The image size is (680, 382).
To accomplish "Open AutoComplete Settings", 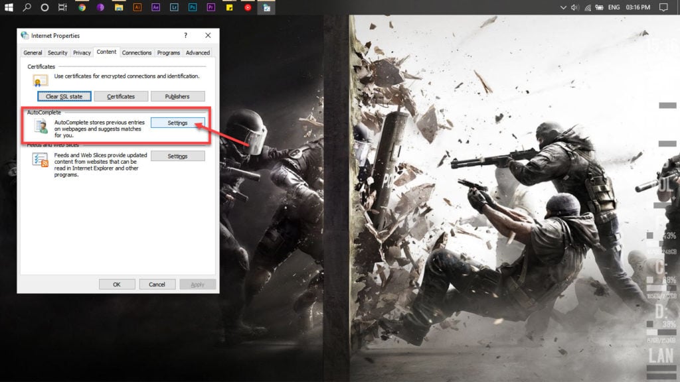I will (x=177, y=123).
